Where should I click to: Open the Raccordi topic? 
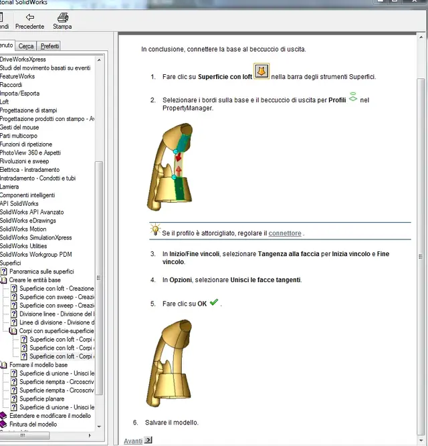coord(11,85)
